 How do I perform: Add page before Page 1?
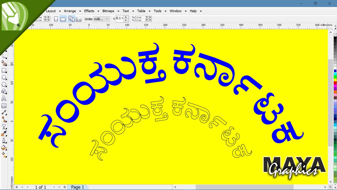(17, 187)
